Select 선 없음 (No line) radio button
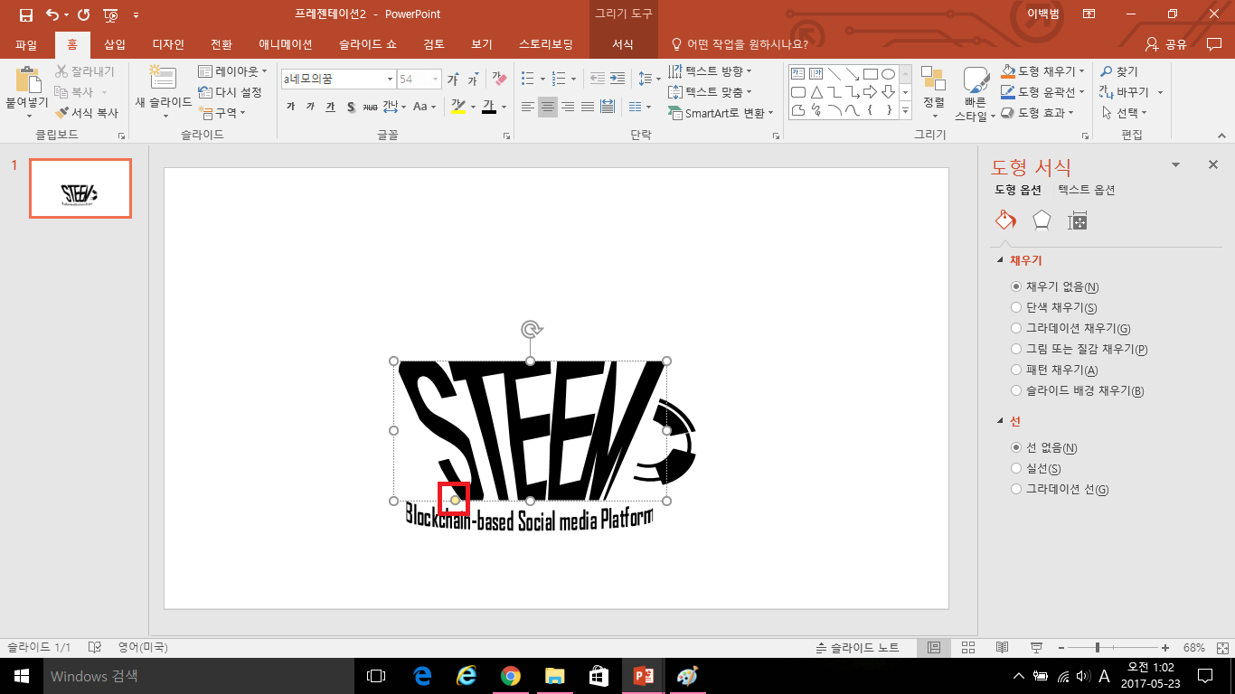Screen dimensions: 1235x694 pos(1016,447)
